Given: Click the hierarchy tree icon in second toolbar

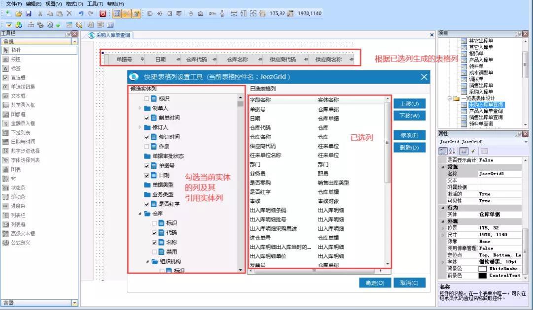Looking at the screenshot, I should (x=31, y=25).
